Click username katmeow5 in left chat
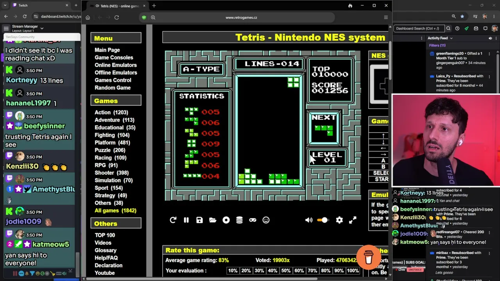 tap(51, 244)
